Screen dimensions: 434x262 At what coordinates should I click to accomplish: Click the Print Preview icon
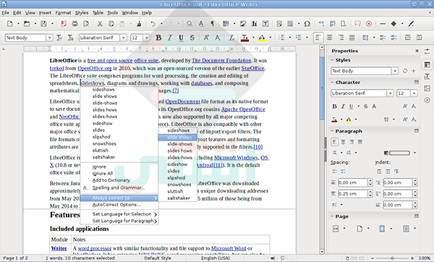click(x=86, y=24)
